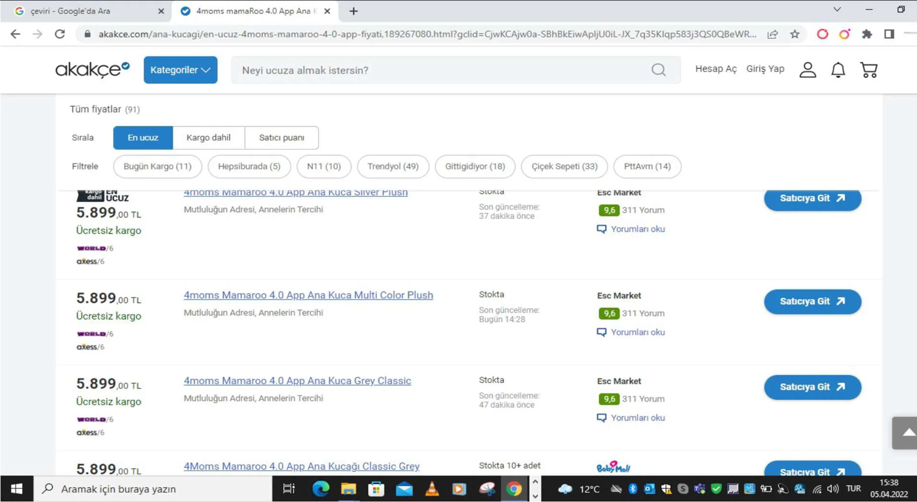
Task: Click Hesap Aç link
Action: click(x=716, y=69)
